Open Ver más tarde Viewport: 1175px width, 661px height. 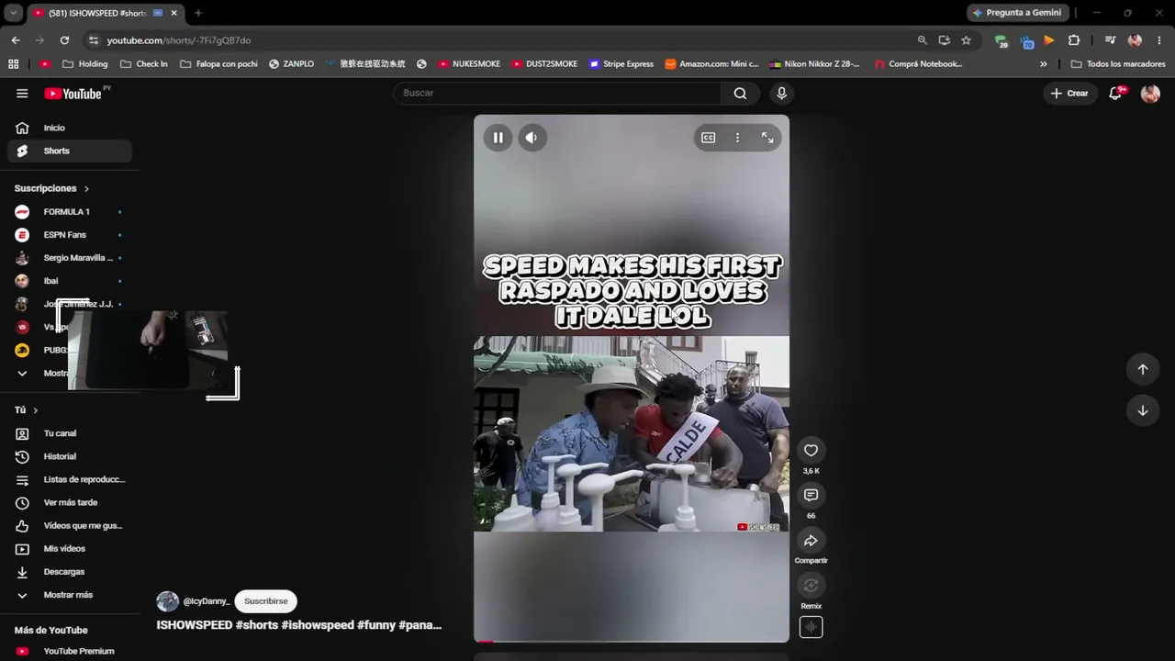[x=70, y=502]
